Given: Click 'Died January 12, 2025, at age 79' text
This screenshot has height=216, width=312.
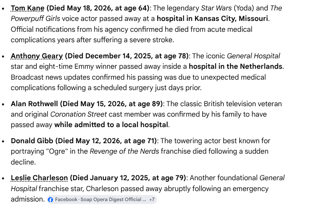Looking at the screenshot, I should [x=128, y=178].
